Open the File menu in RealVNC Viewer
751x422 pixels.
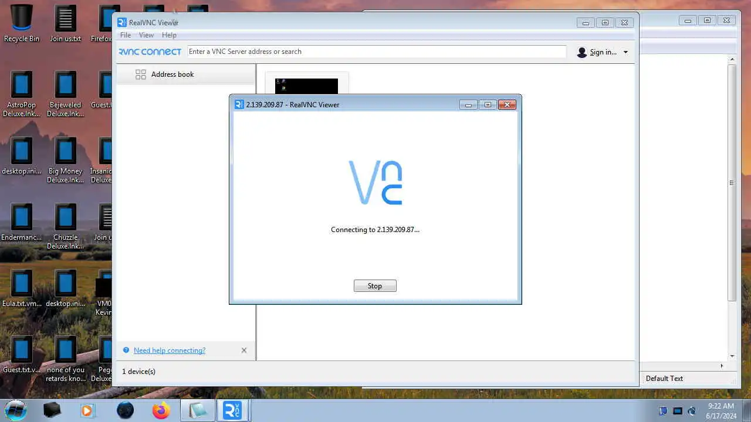[126, 35]
